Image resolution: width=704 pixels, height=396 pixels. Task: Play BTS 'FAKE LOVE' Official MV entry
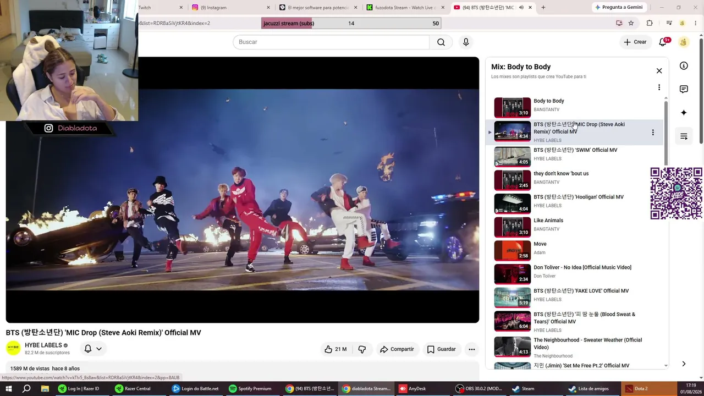574,298
